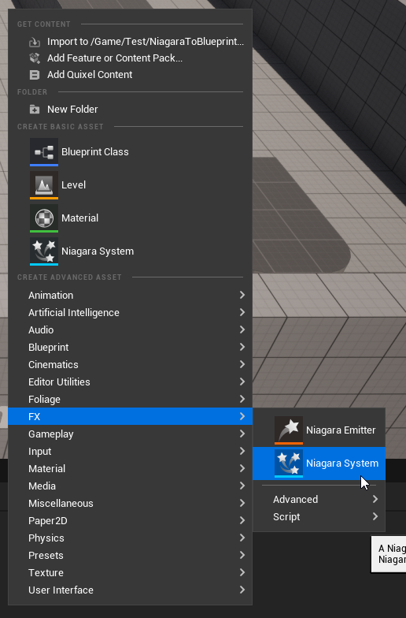Viewport: 406px width, 618px height.
Task: Open the User Interface submenu
Action: coord(130,590)
